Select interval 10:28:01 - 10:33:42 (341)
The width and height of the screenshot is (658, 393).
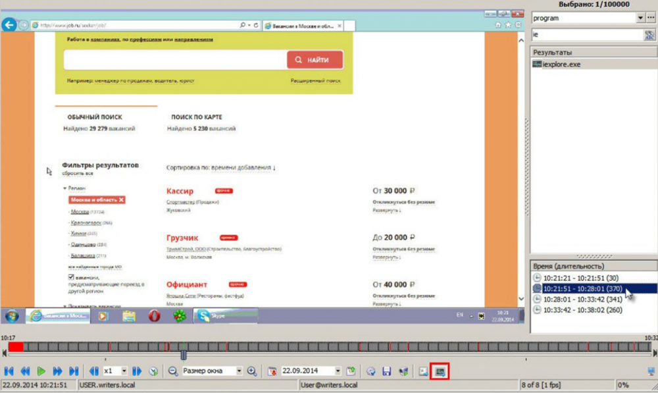click(582, 300)
